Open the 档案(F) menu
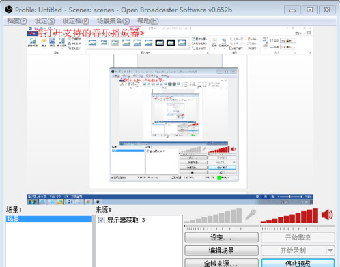This screenshot has height=267, width=340. coord(17,21)
